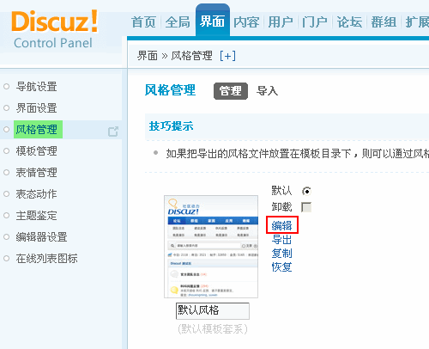The image size is (429, 349).
Task: Open the default style preview thumbnail
Action: pyautogui.click(x=211, y=247)
